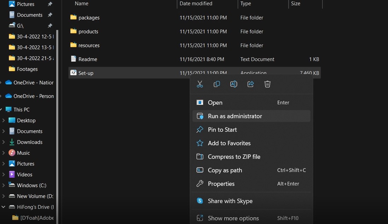Expand the Desktop tree node chevron
388x224 pixels.
coord(4,120)
